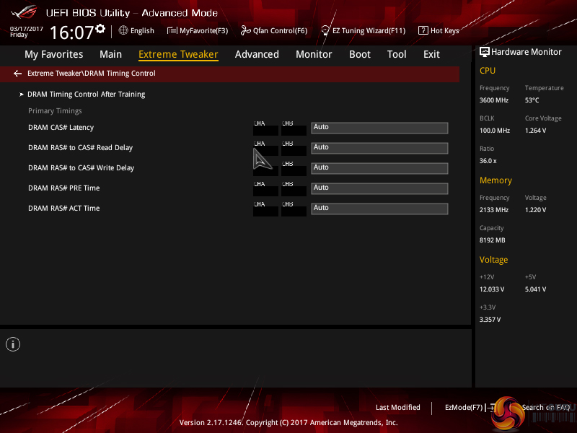
Task: Select the DRAM CAS# Latency label
Action: (x=61, y=128)
